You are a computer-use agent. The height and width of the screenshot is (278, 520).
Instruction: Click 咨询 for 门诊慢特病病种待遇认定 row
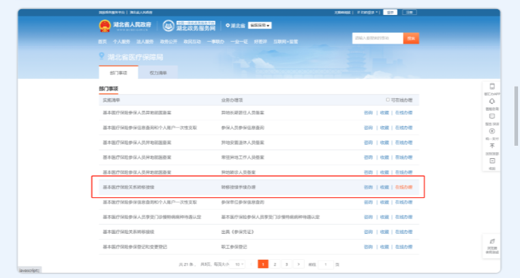click(x=368, y=217)
